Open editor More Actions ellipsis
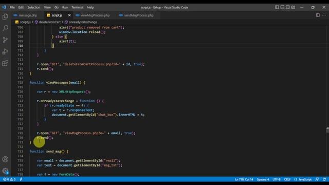Image resolution: width=329 pixels, height=185 pixels. coord(324,15)
